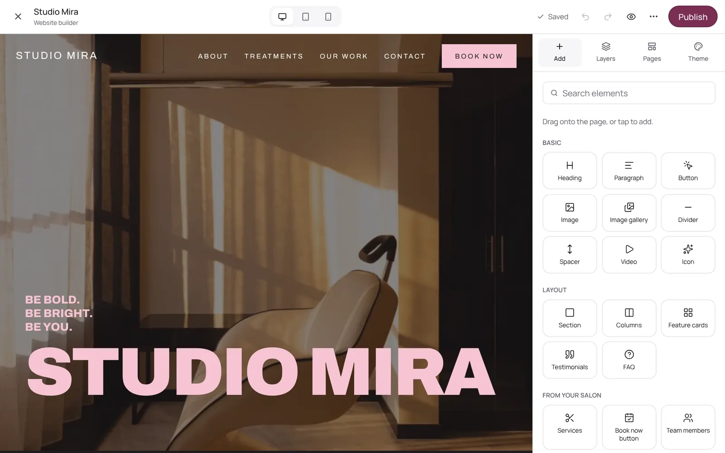Click the TREATMENTS navigation link
Screen dimensions: 725x453
click(274, 56)
